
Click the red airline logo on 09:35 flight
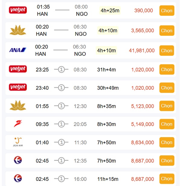18,124
